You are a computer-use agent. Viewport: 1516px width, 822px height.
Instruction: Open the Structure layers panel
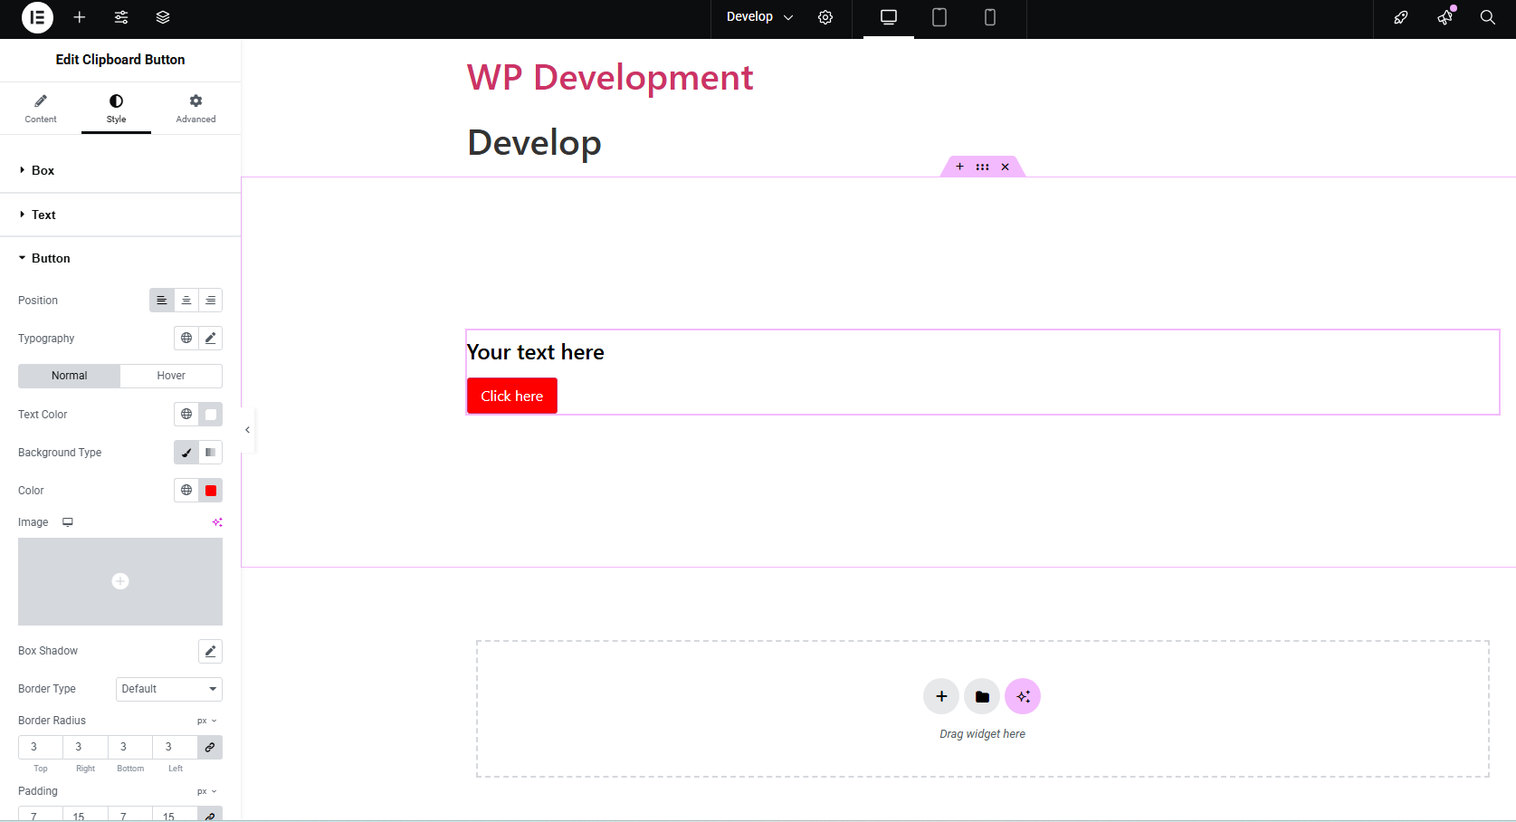point(163,17)
